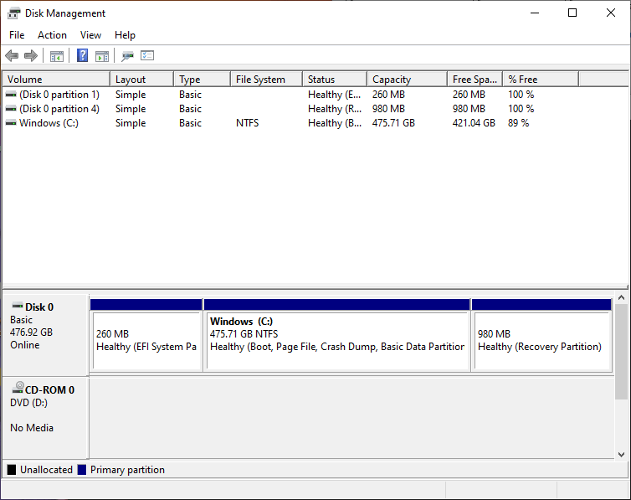Click the Forward arrow toolbar icon

31,55
